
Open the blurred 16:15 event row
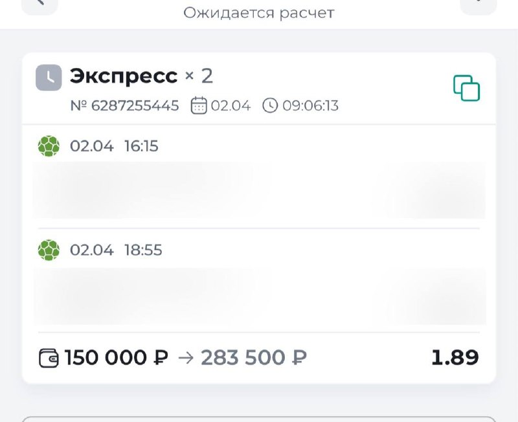[x=259, y=190]
